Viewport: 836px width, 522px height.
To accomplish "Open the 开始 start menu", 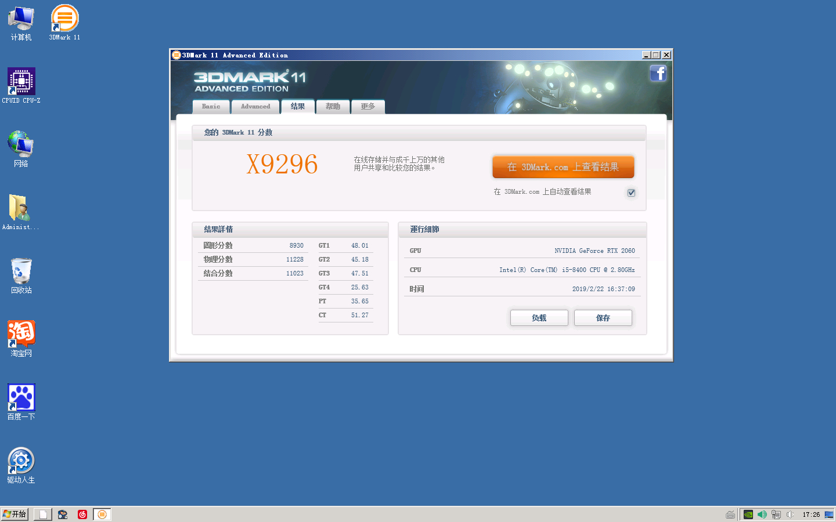I will 15,514.
